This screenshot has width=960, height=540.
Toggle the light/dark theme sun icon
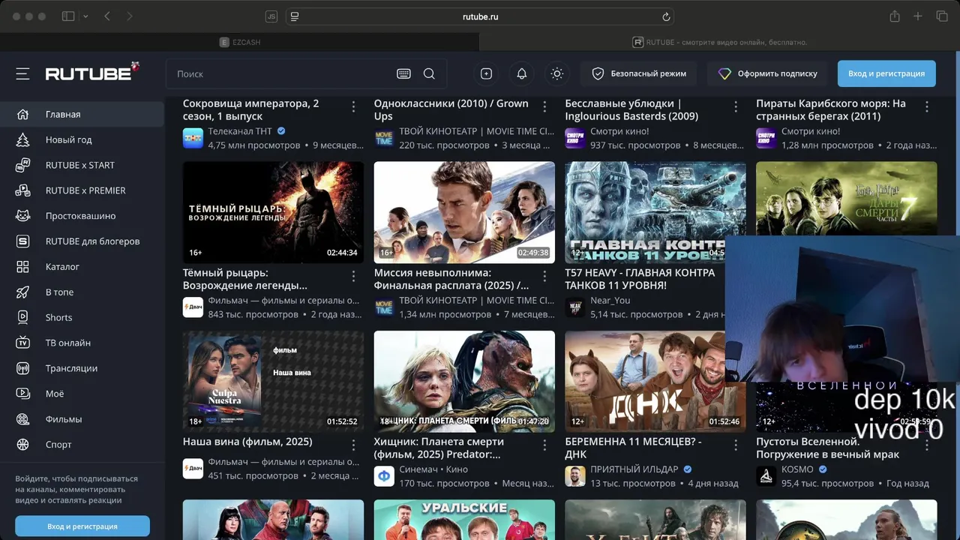click(556, 73)
